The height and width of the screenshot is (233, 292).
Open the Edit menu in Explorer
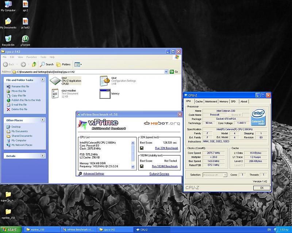12,57
